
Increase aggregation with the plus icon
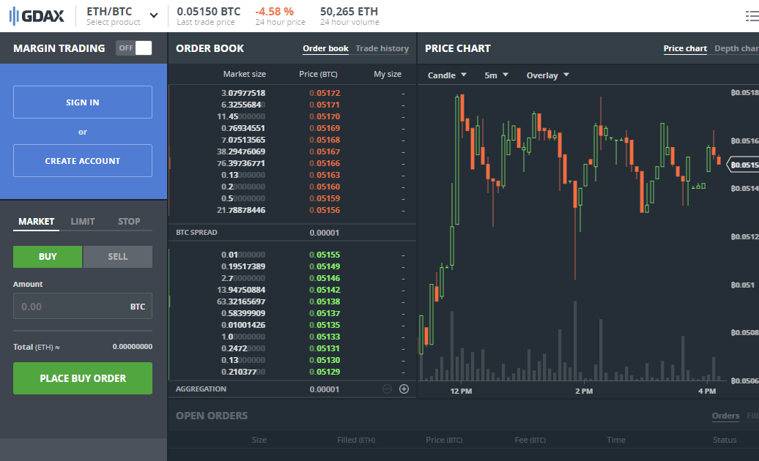pyautogui.click(x=404, y=389)
